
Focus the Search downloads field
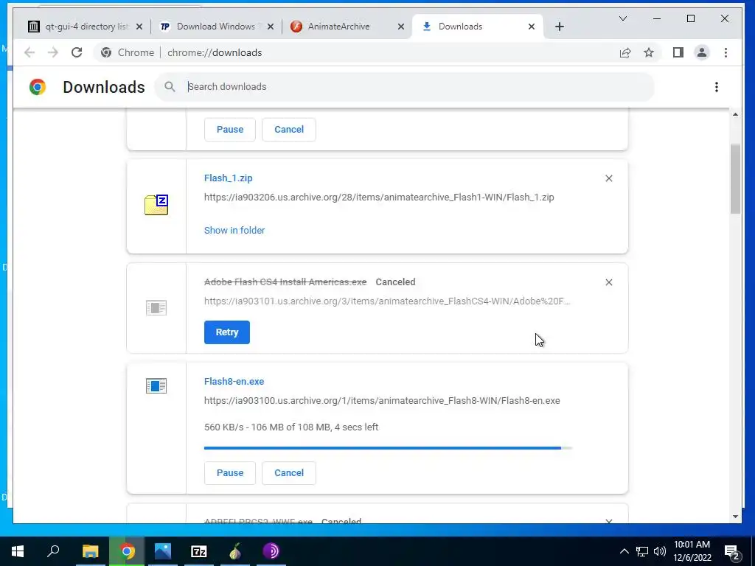[405, 87]
